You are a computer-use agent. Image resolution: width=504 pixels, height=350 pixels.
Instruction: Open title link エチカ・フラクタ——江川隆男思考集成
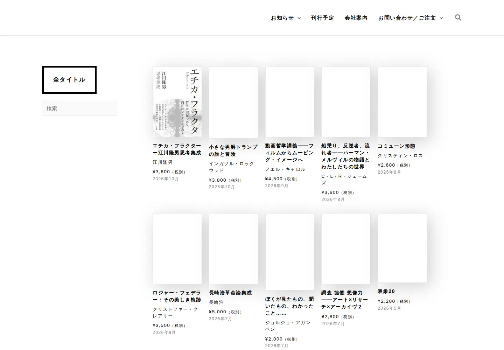click(177, 149)
